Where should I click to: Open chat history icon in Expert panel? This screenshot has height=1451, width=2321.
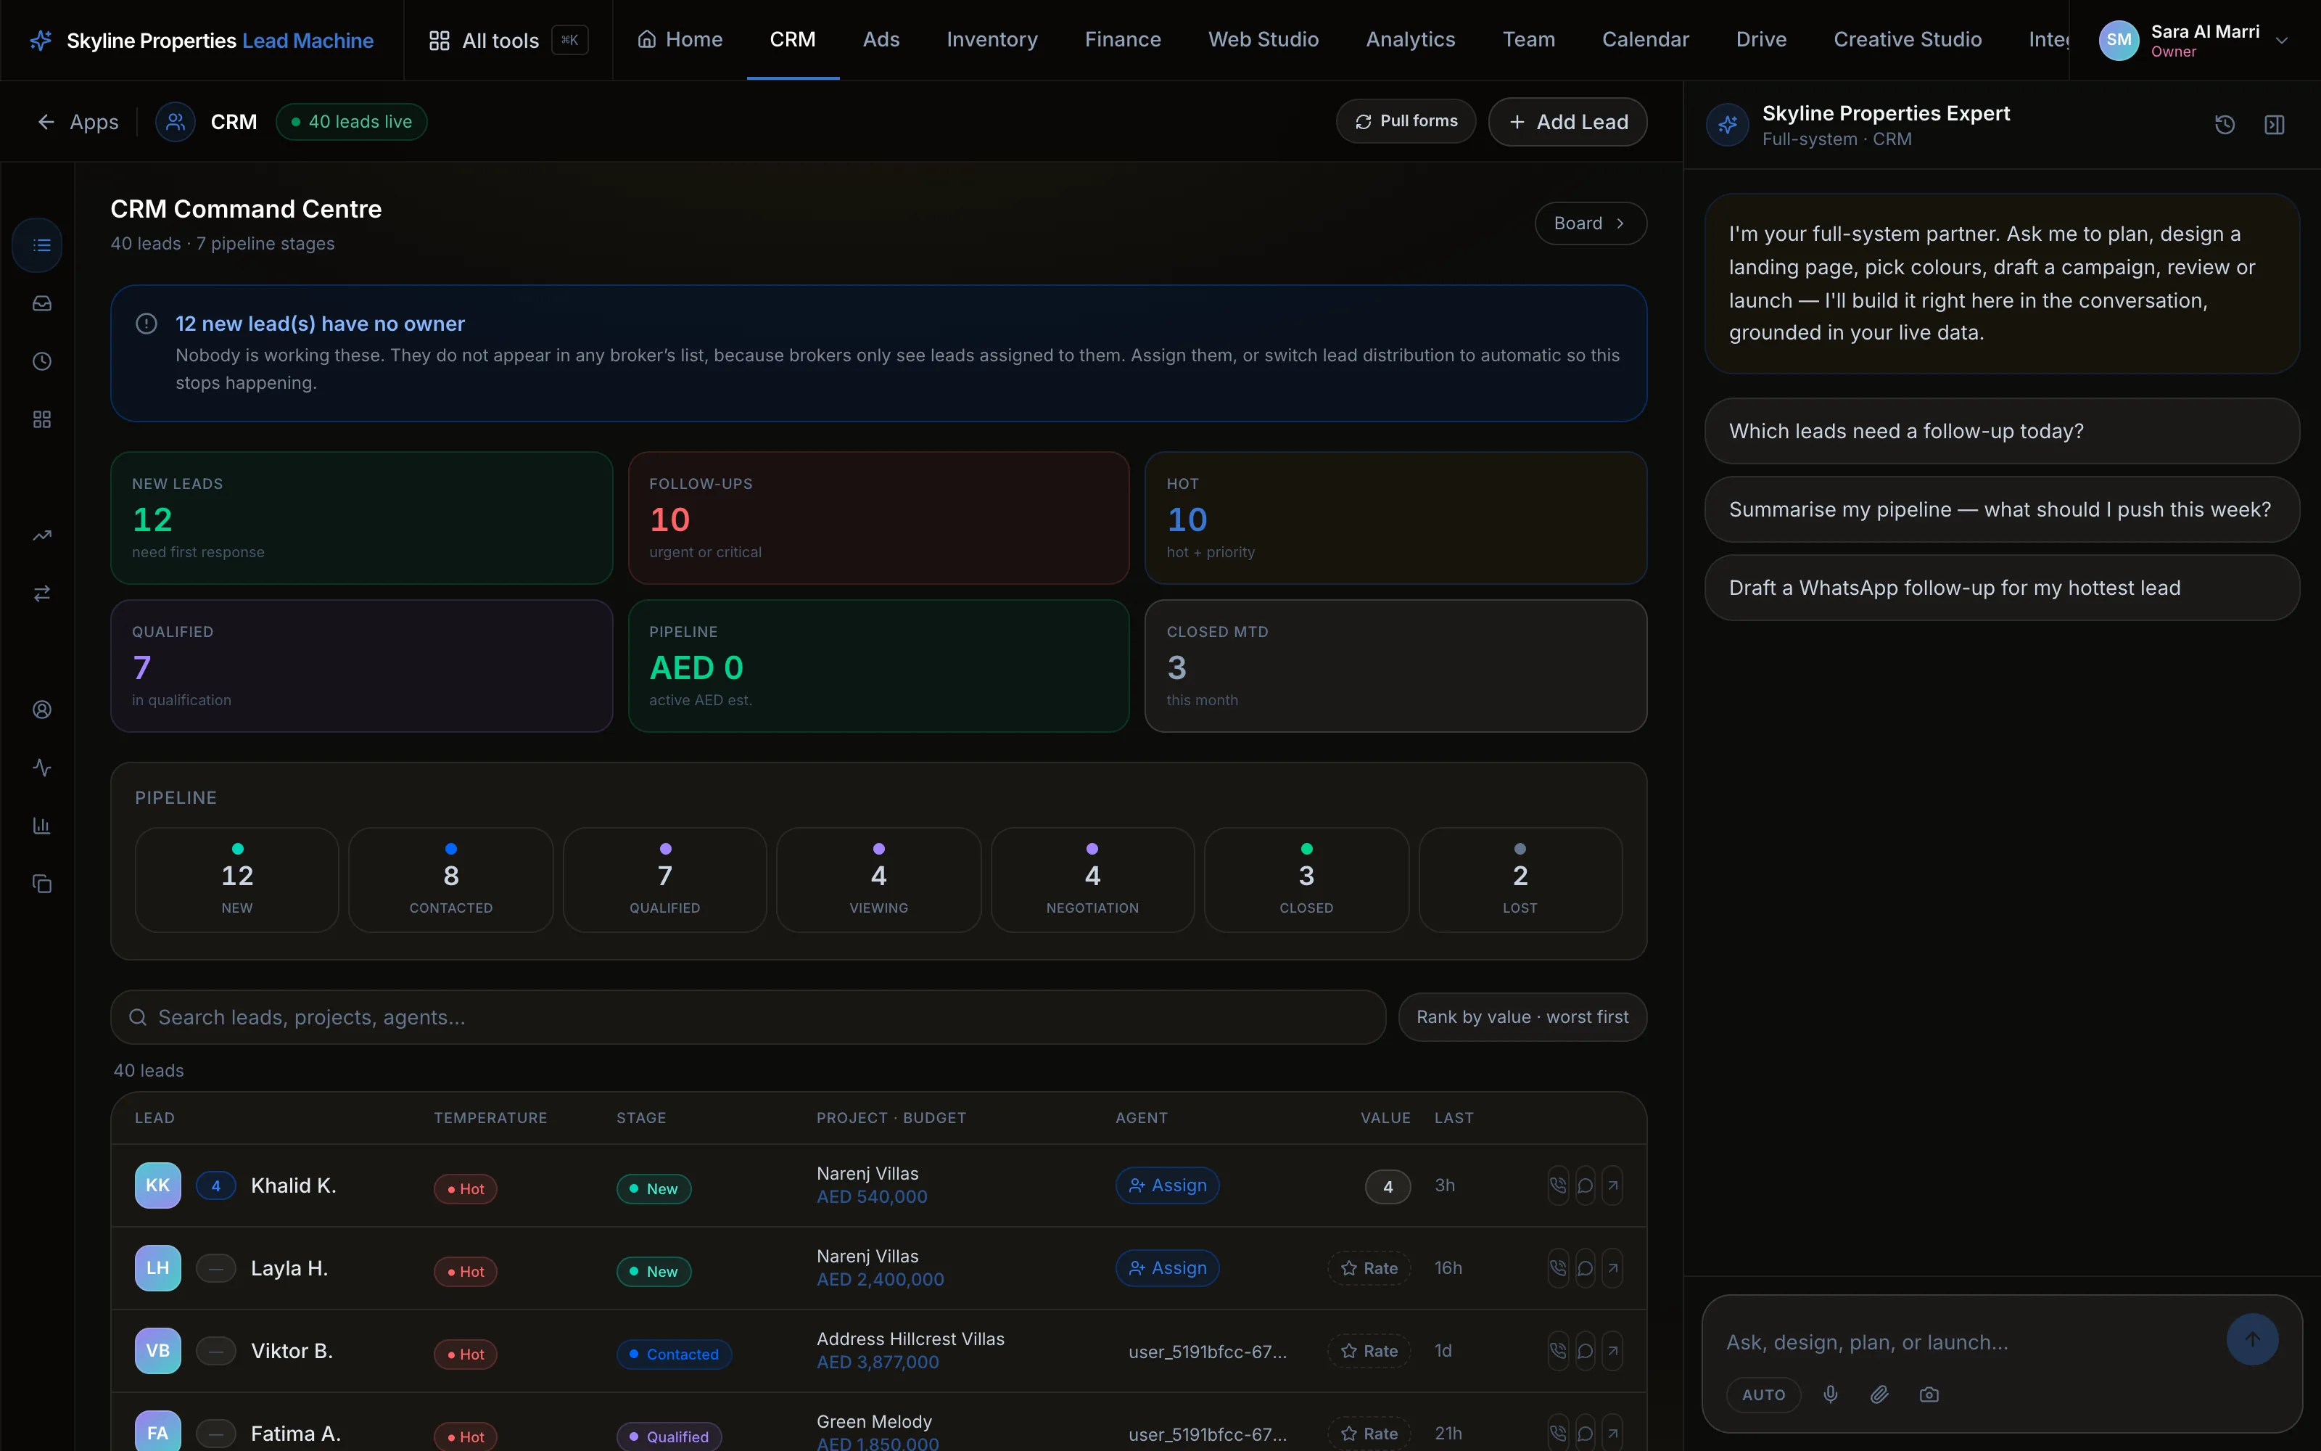point(2225,125)
